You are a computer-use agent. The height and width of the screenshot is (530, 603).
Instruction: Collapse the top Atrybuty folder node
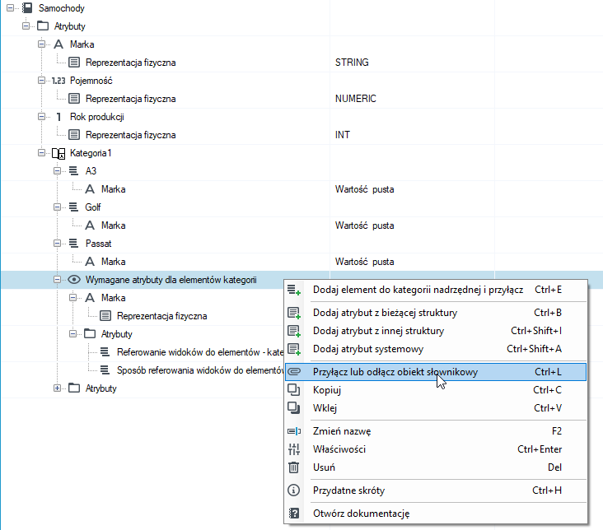click(26, 26)
